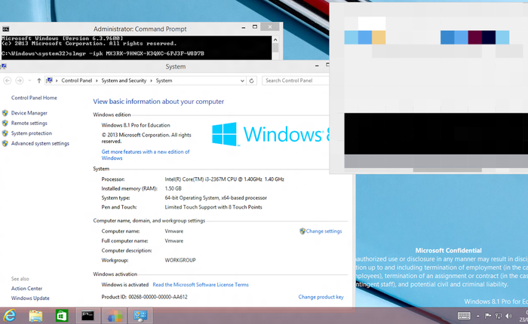Click 'View basic information about your computer' heading
Viewport: 528px width, 324px height.
coord(158,102)
